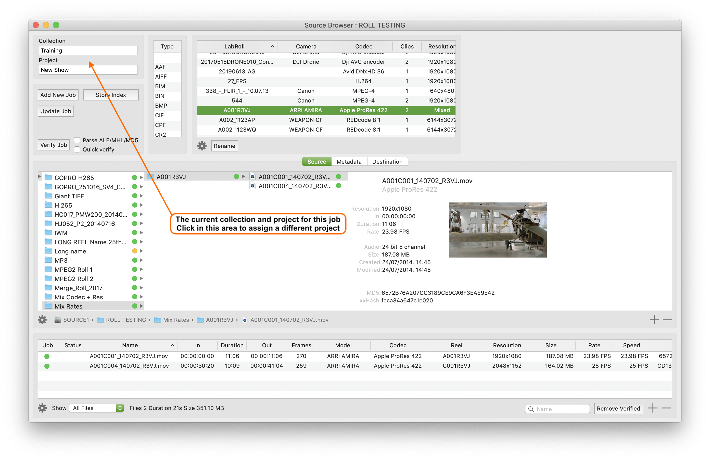
Task: Open the gear menu left of SOURCE1 path
Action: 42,320
